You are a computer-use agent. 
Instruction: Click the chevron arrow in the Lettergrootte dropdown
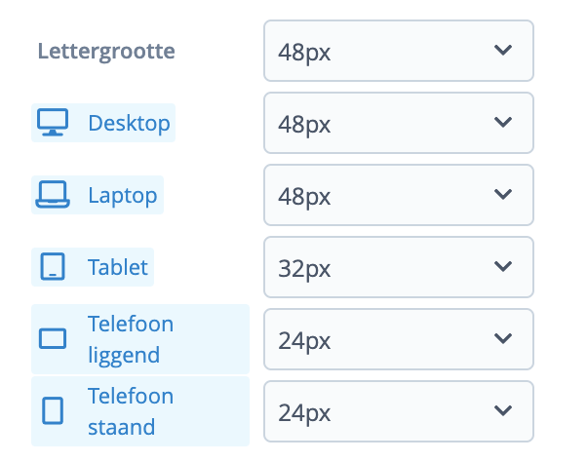pos(503,50)
